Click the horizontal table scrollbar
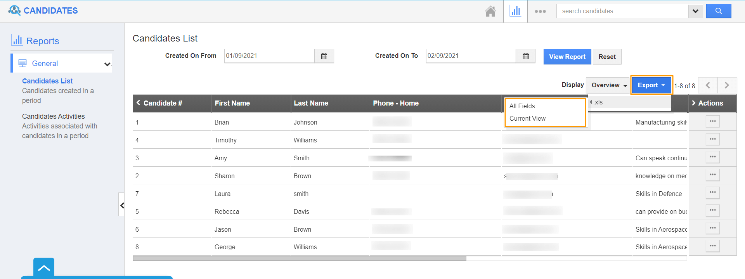Image resolution: width=745 pixels, height=279 pixels. click(299, 258)
